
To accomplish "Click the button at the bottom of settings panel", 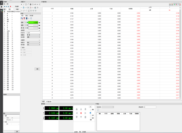I will click(x=36, y=69).
